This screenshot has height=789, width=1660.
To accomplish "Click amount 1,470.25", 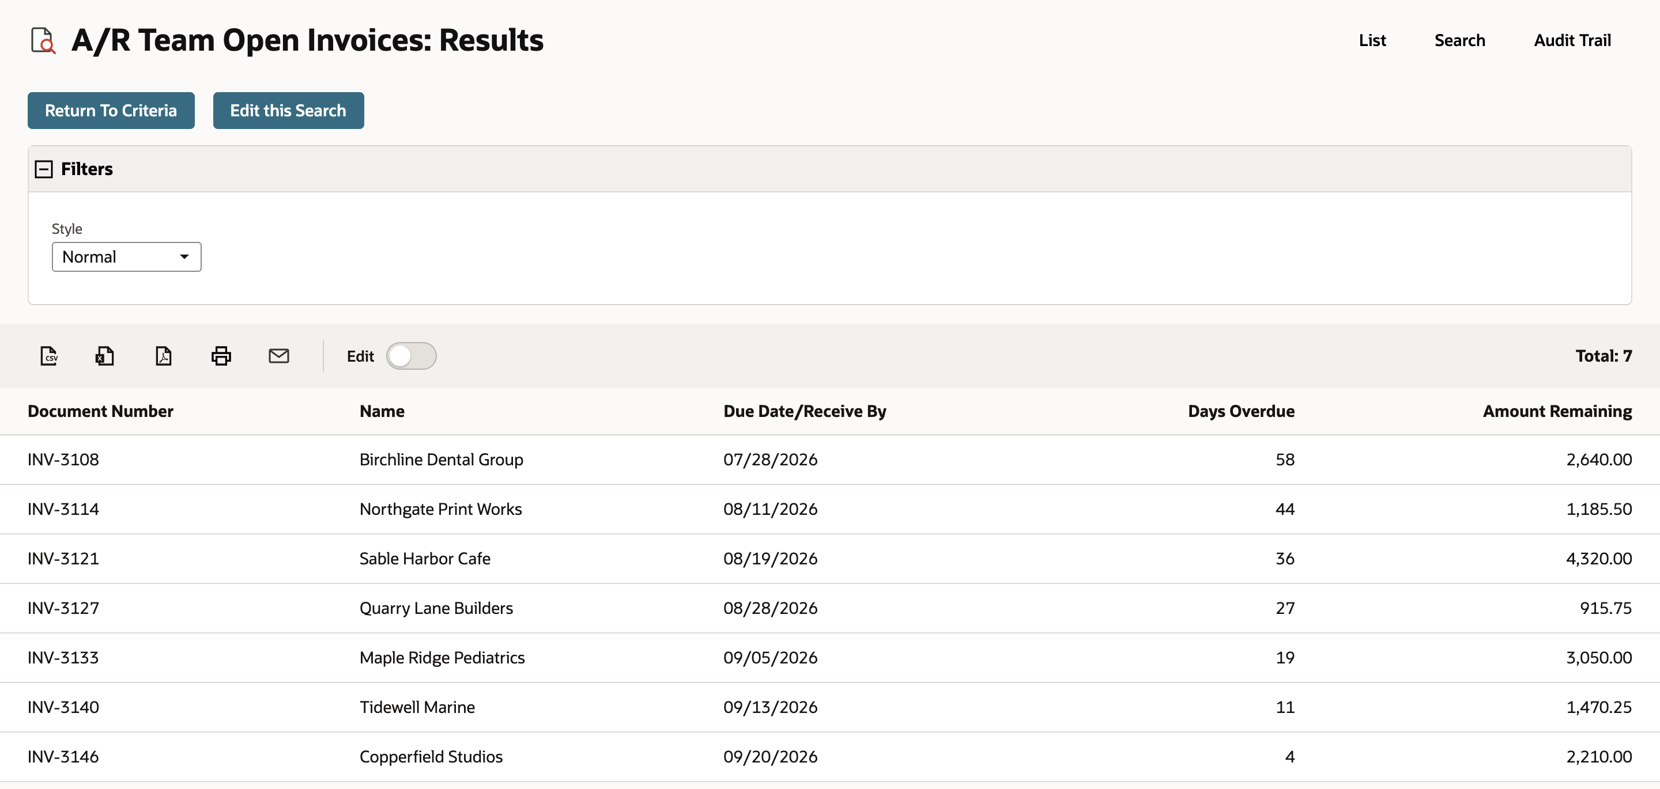I will coord(1599,707).
